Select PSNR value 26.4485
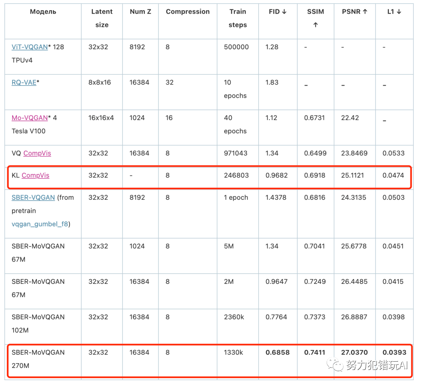Image resolution: width=422 pixels, height=384 pixels. [354, 282]
